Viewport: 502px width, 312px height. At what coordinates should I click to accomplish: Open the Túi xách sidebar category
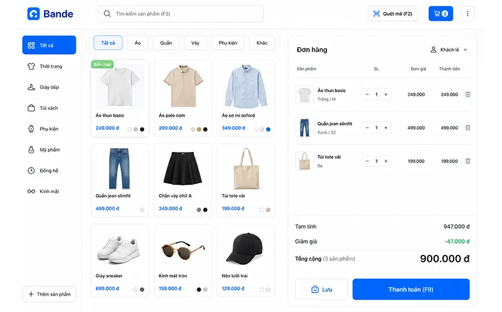49,108
